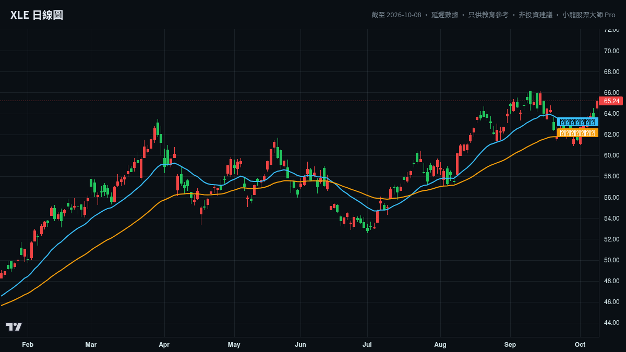626x352 pixels.
Task: Select the "截至 2026-10-08" date text
Action: click(x=396, y=15)
